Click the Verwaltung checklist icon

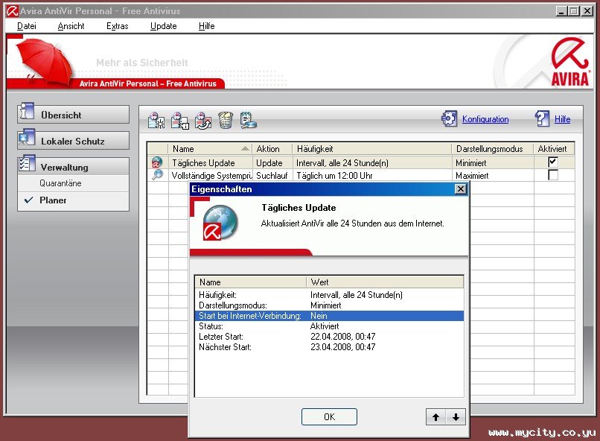(x=26, y=163)
